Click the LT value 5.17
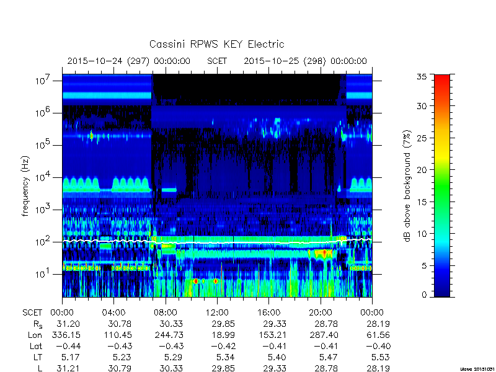The height and width of the screenshot is (372, 496). pos(71,358)
